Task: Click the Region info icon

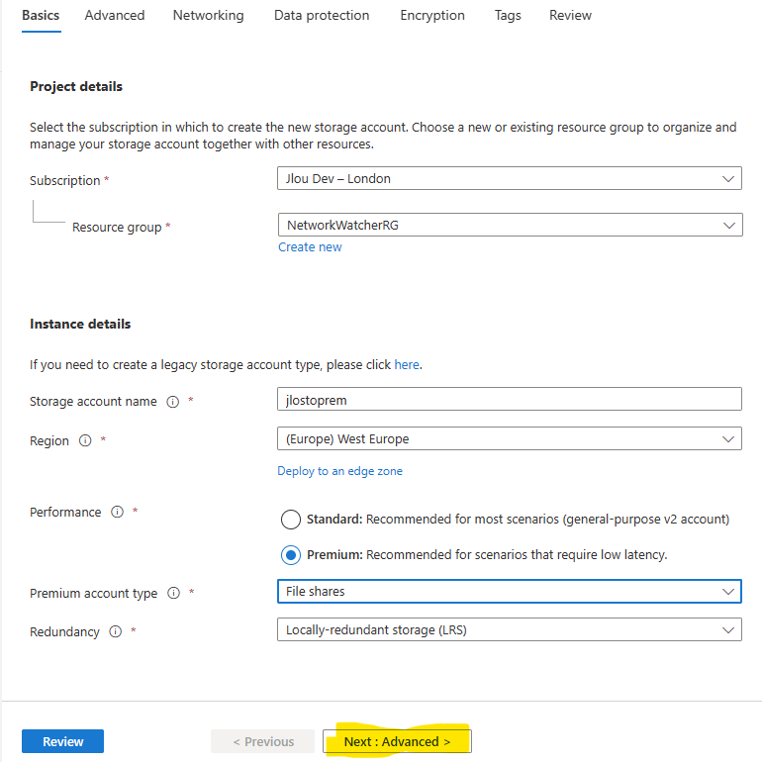Action: click(x=85, y=440)
